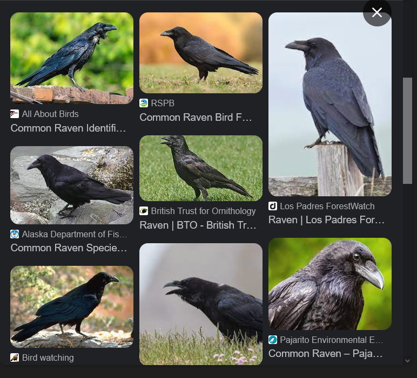This screenshot has height=378, width=417.
Task: Select raven on brick wall thumbnail
Action: click(x=72, y=58)
